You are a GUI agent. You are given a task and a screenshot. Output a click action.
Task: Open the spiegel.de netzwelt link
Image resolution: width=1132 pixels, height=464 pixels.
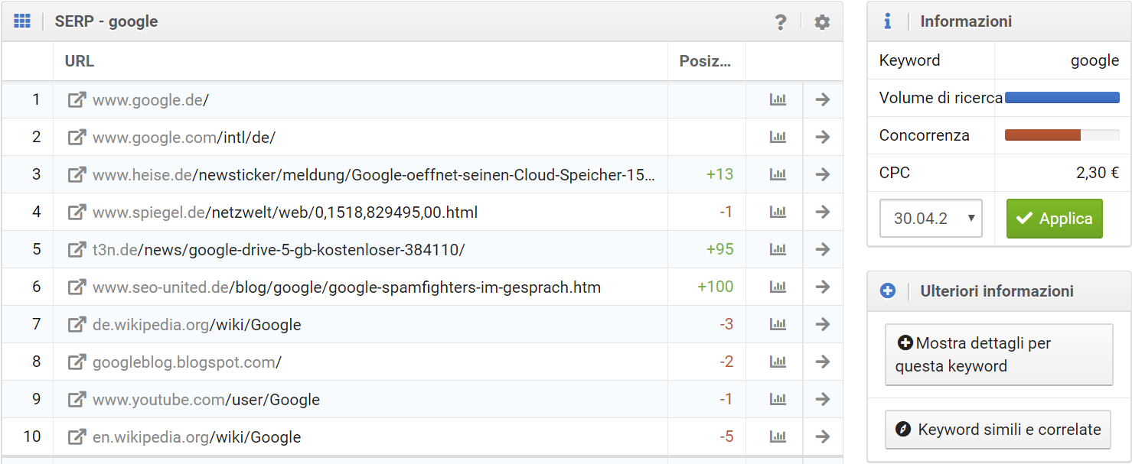coord(285,212)
